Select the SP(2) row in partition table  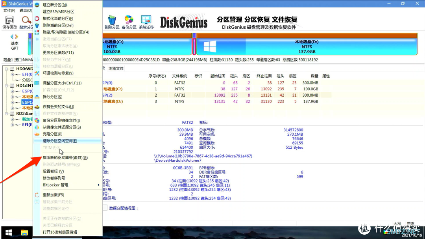[x=217, y=95]
